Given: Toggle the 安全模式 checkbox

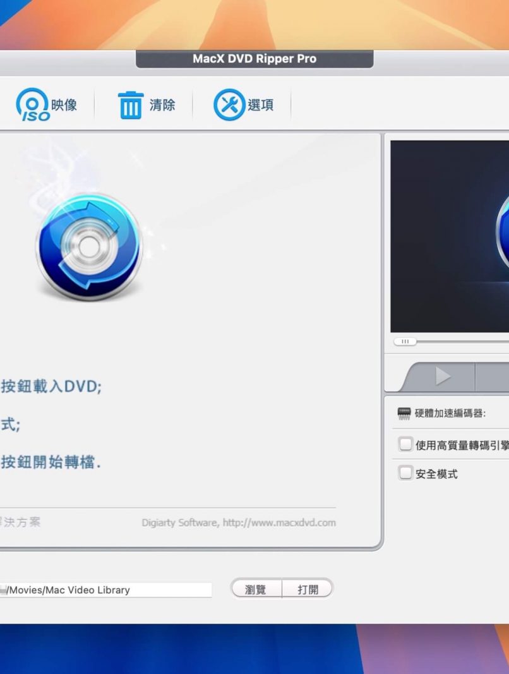Looking at the screenshot, I should click(405, 473).
